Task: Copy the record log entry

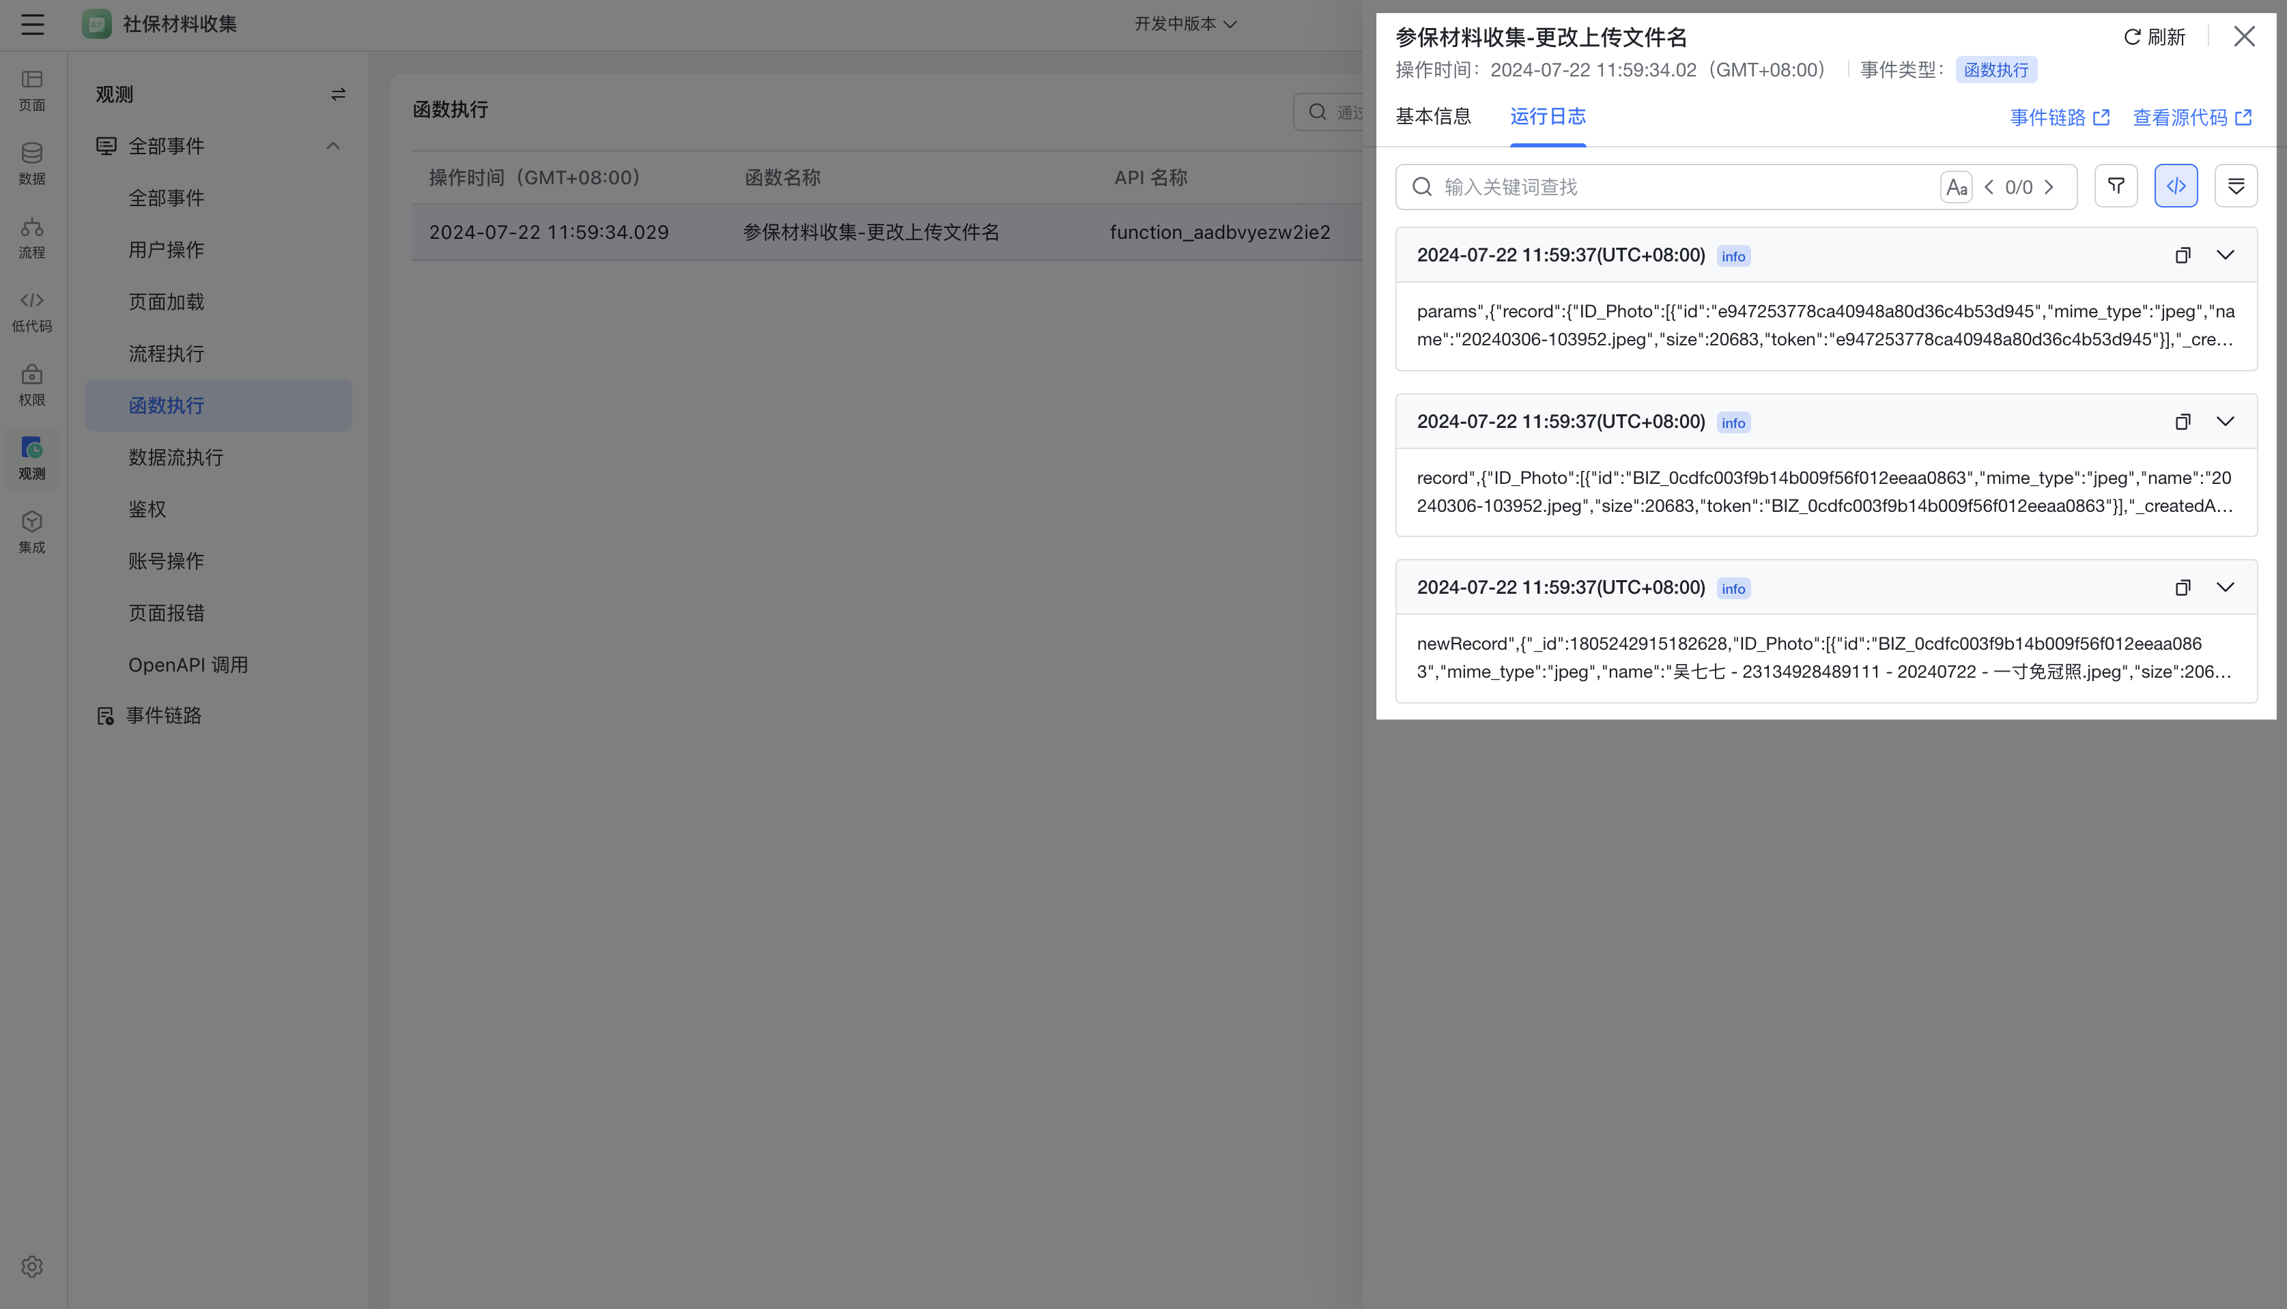Action: tap(2183, 422)
